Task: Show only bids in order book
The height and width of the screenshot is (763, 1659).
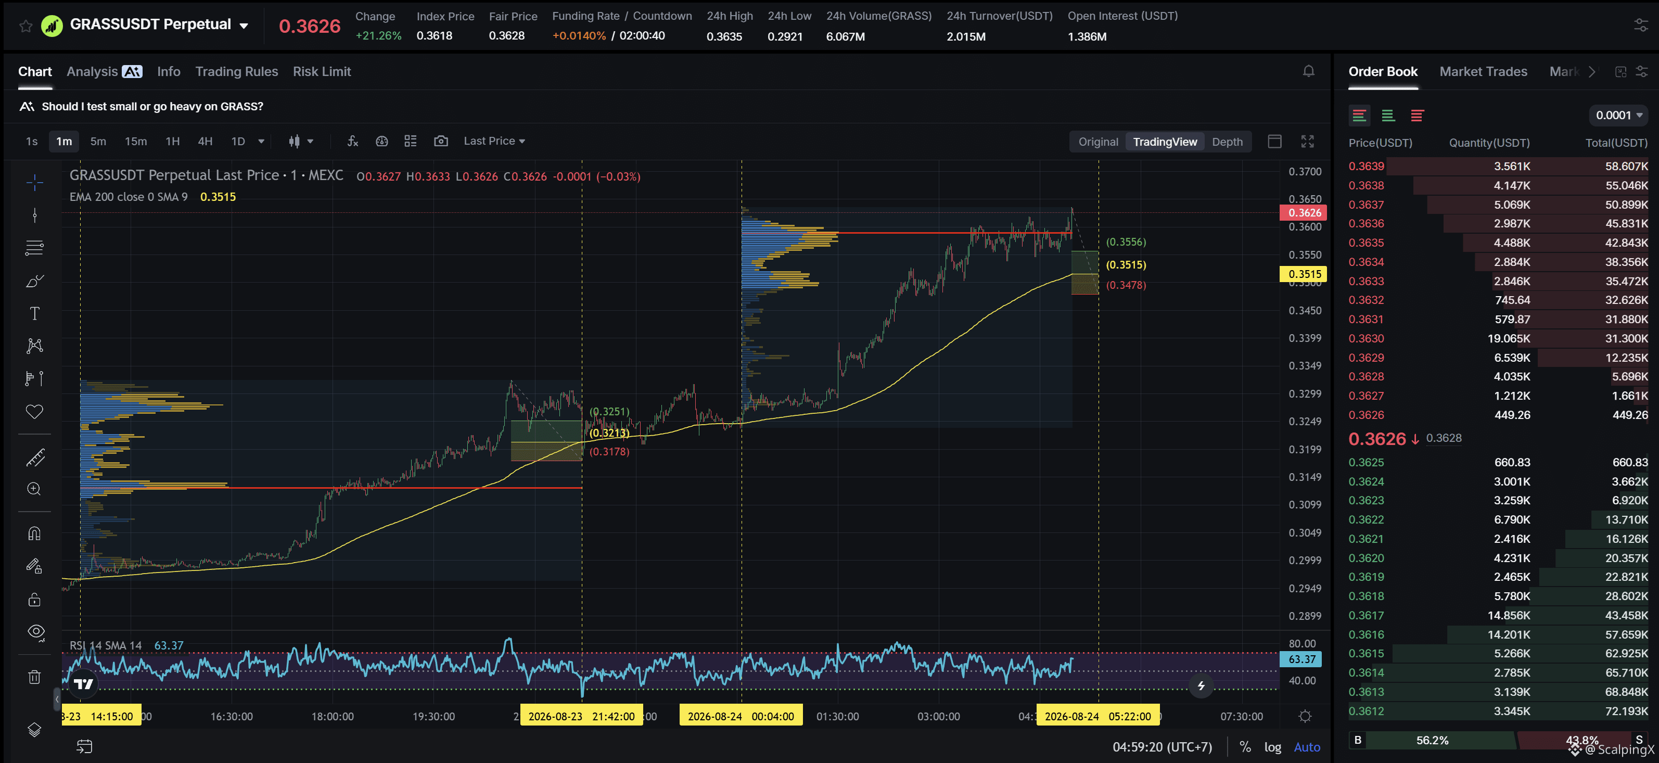Action: coord(1388,115)
